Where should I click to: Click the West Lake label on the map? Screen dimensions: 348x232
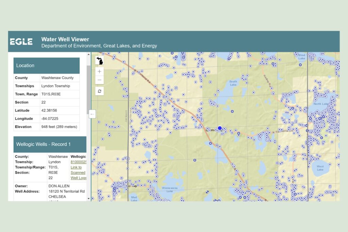(320, 168)
